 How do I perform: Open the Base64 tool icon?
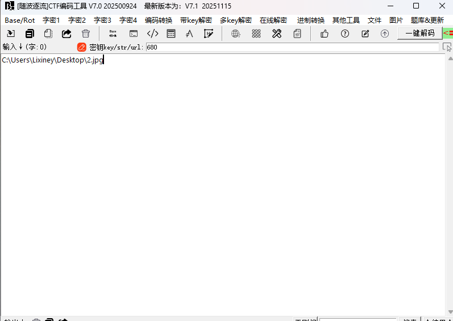(113, 34)
